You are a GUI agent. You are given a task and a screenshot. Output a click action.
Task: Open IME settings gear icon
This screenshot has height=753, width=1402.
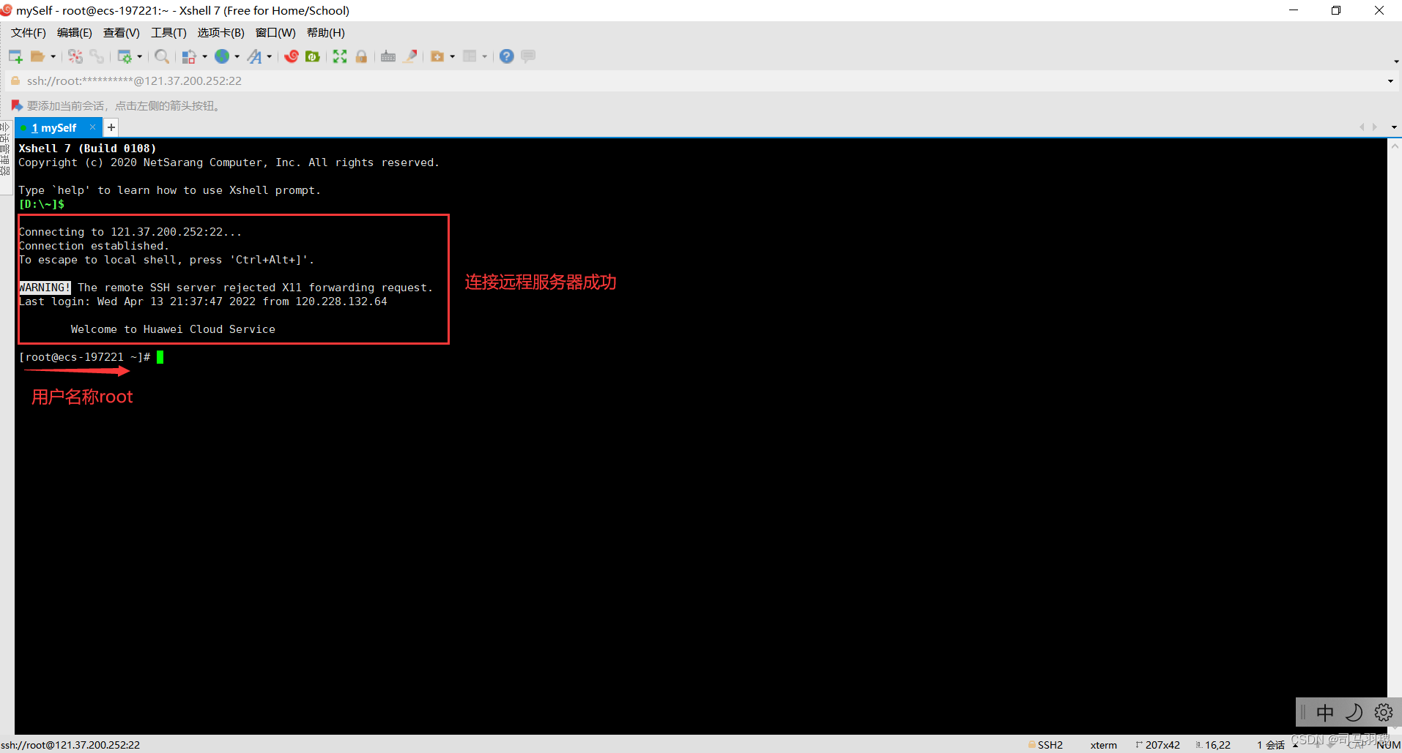[x=1384, y=713]
